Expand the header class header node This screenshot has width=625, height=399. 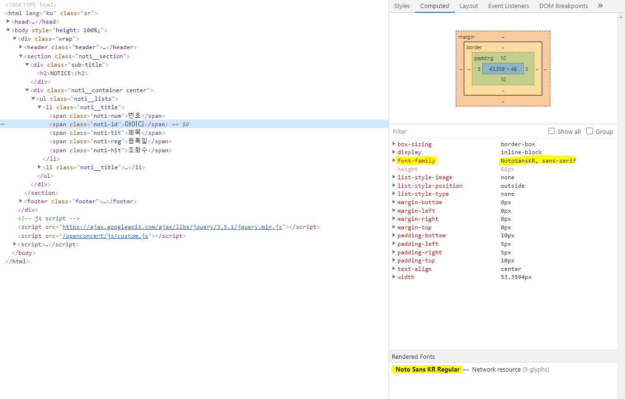click(x=21, y=47)
